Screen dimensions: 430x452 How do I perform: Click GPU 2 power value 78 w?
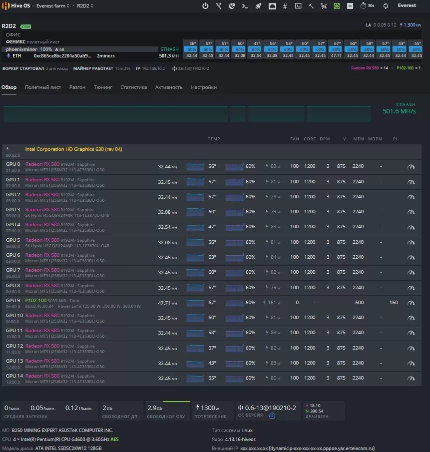(x=273, y=197)
